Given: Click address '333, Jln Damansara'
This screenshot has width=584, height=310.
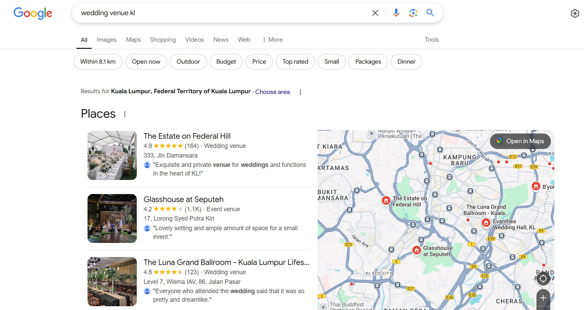Looking at the screenshot, I should pyautogui.click(x=171, y=156).
